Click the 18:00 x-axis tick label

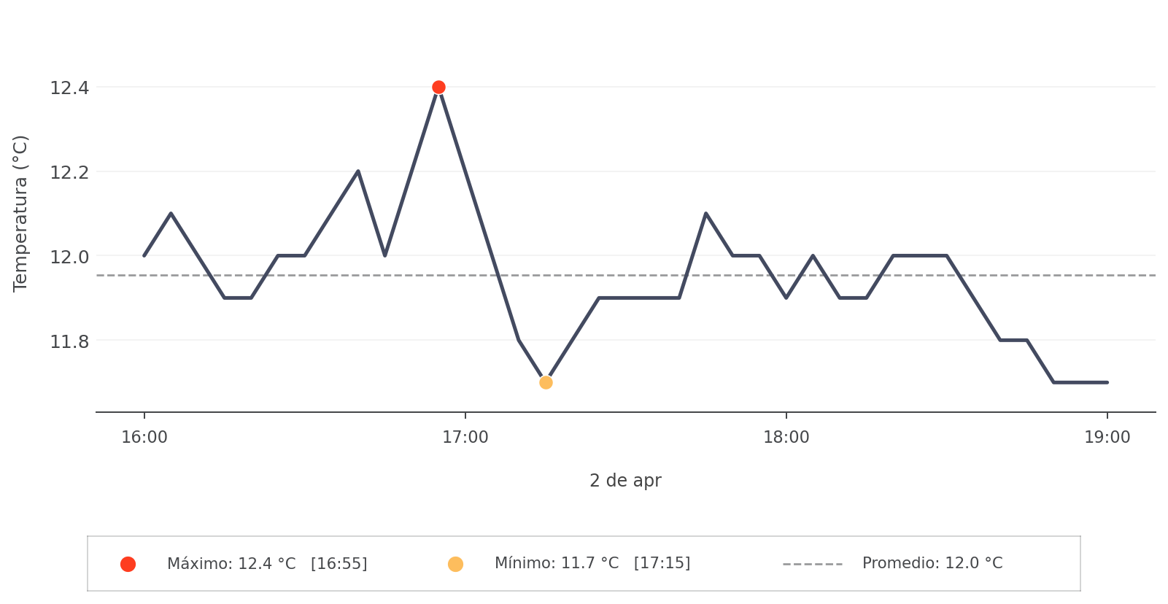pos(786,438)
